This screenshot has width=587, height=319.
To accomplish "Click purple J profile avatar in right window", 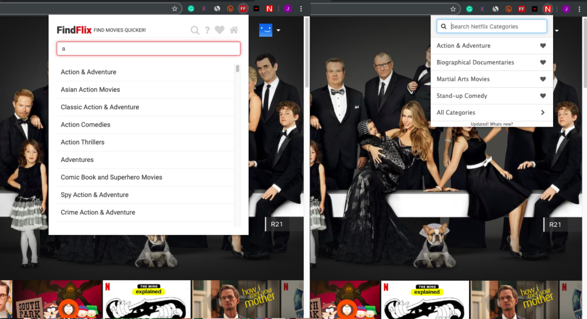I will tap(566, 9).
